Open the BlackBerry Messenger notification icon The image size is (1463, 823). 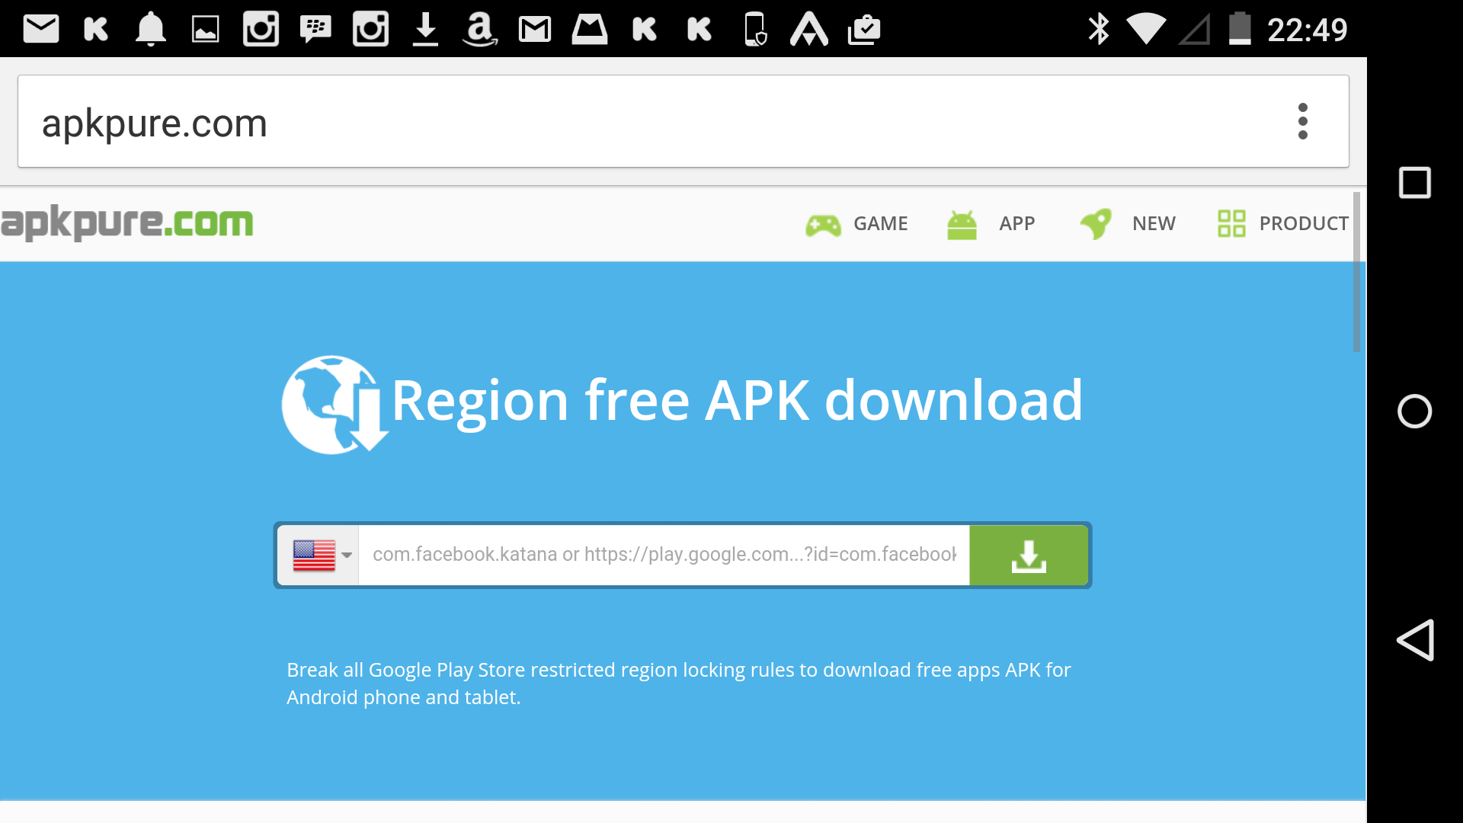pyautogui.click(x=315, y=30)
